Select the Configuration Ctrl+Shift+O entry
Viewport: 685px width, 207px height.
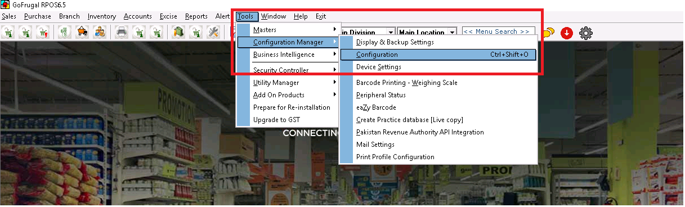coord(438,55)
